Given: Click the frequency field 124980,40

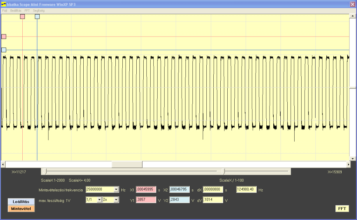Looking at the screenshot, I should 246,189.
